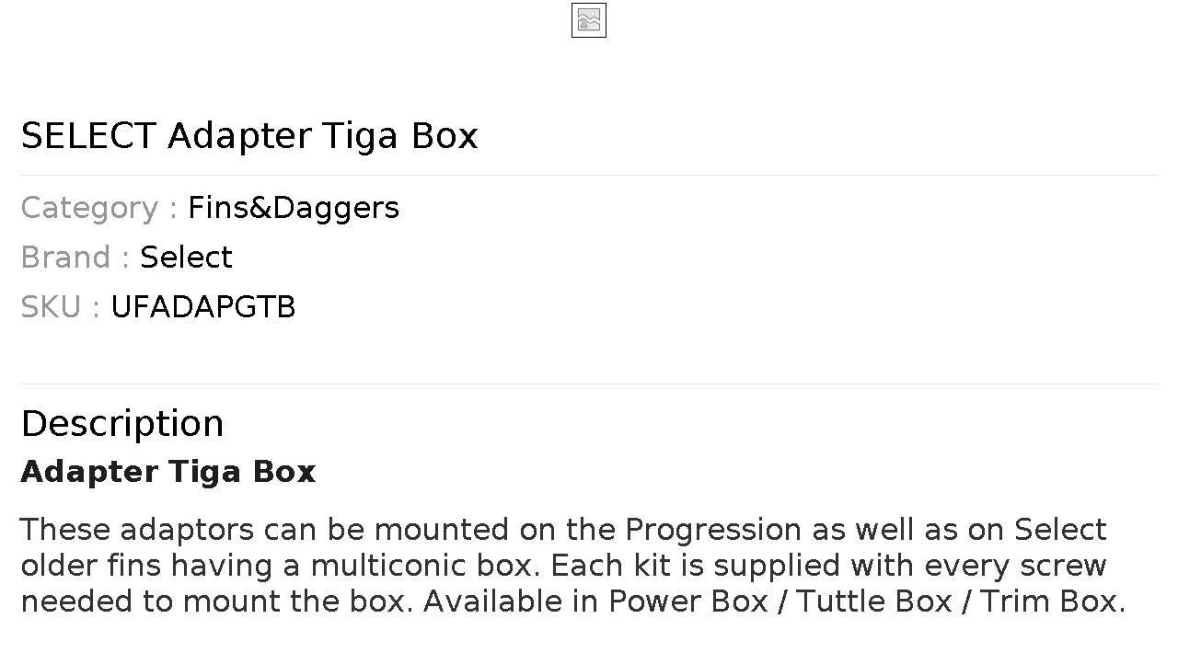Click the bold "Adapter Tiga Box" subheading
Viewport: 1178px width, 653px height.
pyautogui.click(x=168, y=472)
